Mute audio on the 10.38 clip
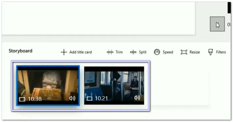The image size is (233, 122). pyautogui.click(x=72, y=98)
